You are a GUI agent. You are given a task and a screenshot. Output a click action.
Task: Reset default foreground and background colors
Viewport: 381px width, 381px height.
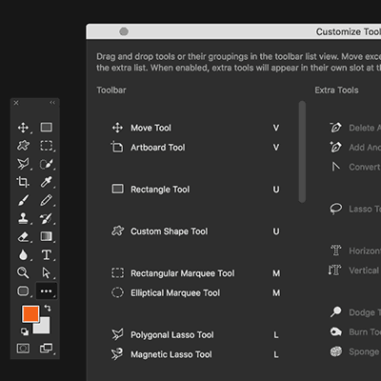(25, 331)
